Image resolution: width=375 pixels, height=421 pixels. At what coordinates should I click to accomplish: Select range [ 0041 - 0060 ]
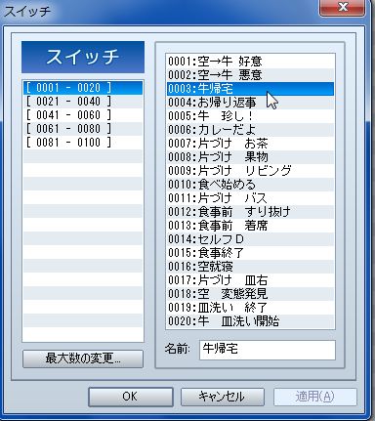83,115
